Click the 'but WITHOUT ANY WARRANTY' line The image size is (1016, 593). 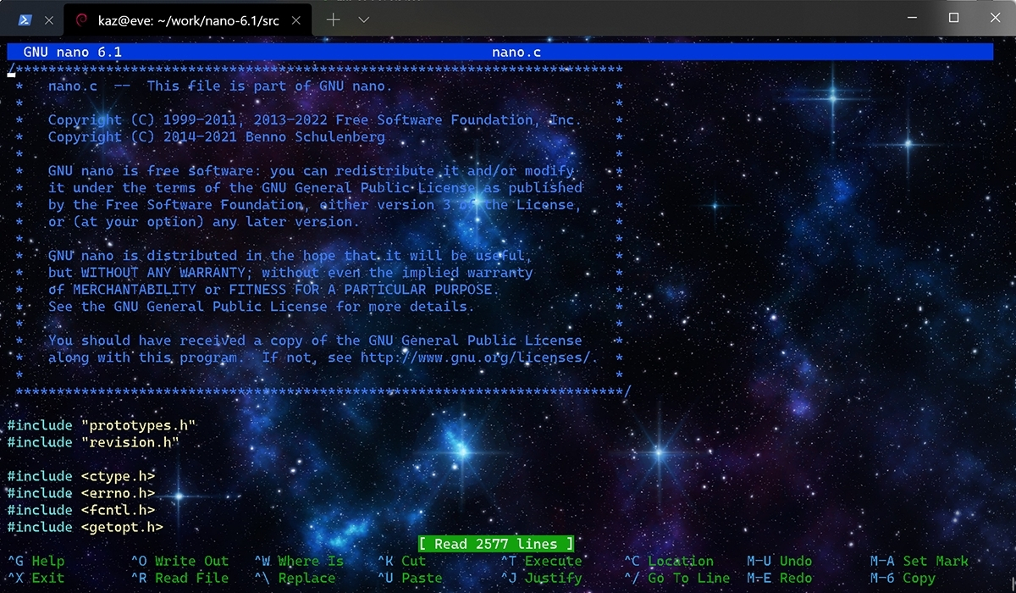tap(290, 273)
